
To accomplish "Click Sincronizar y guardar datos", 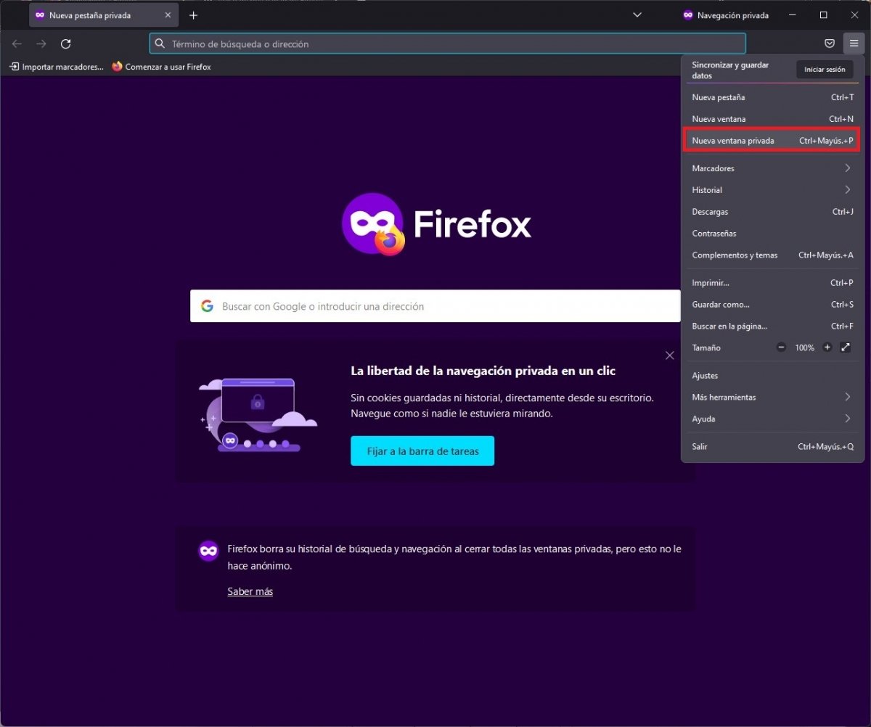I will pos(730,70).
